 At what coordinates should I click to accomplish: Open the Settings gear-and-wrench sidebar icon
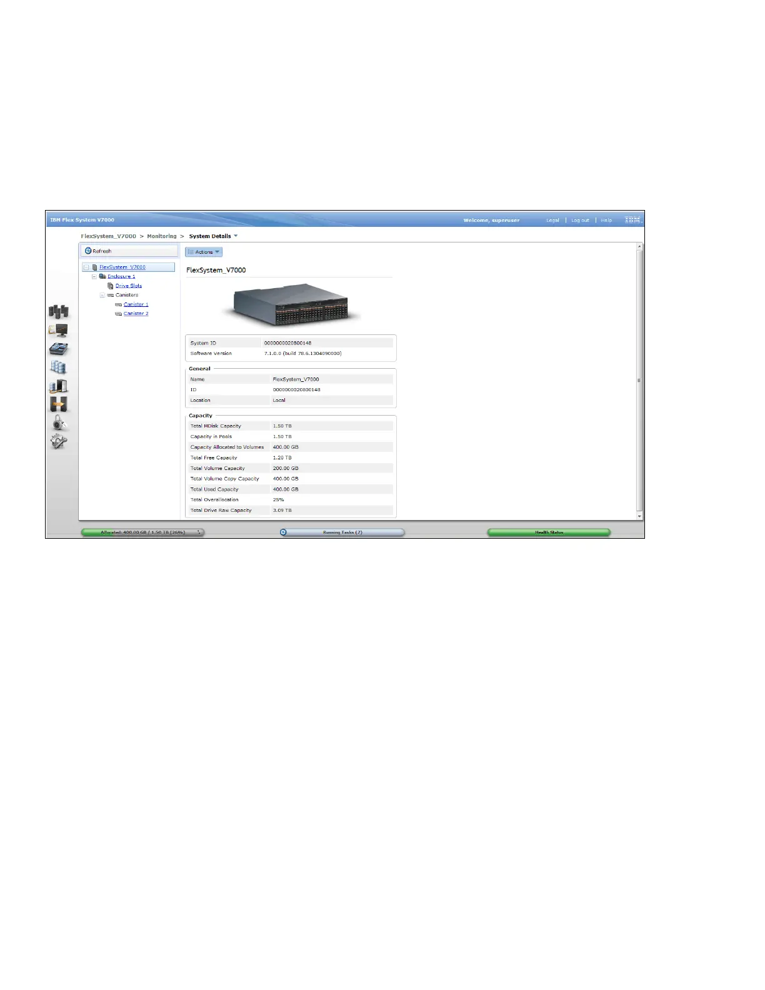pyautogui.click(x=59, y=442)
